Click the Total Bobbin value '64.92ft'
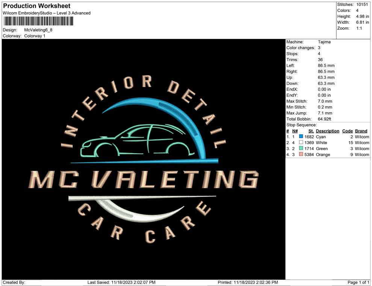This screenshot has height=286, width=372. tap(324, 119)
